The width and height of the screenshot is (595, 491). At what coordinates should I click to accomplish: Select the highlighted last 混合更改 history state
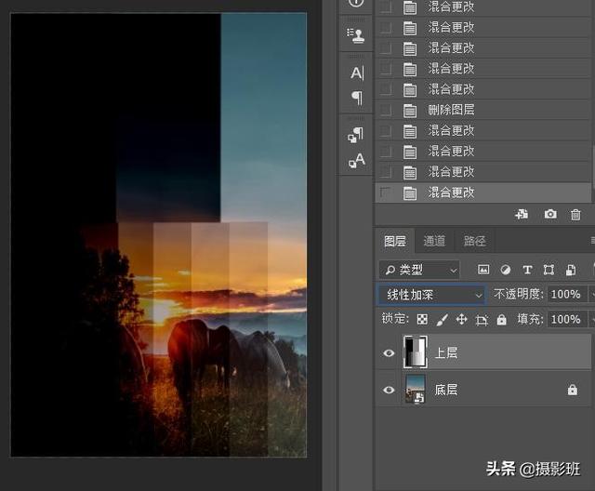pyautogui.click(x=483, y=192)
